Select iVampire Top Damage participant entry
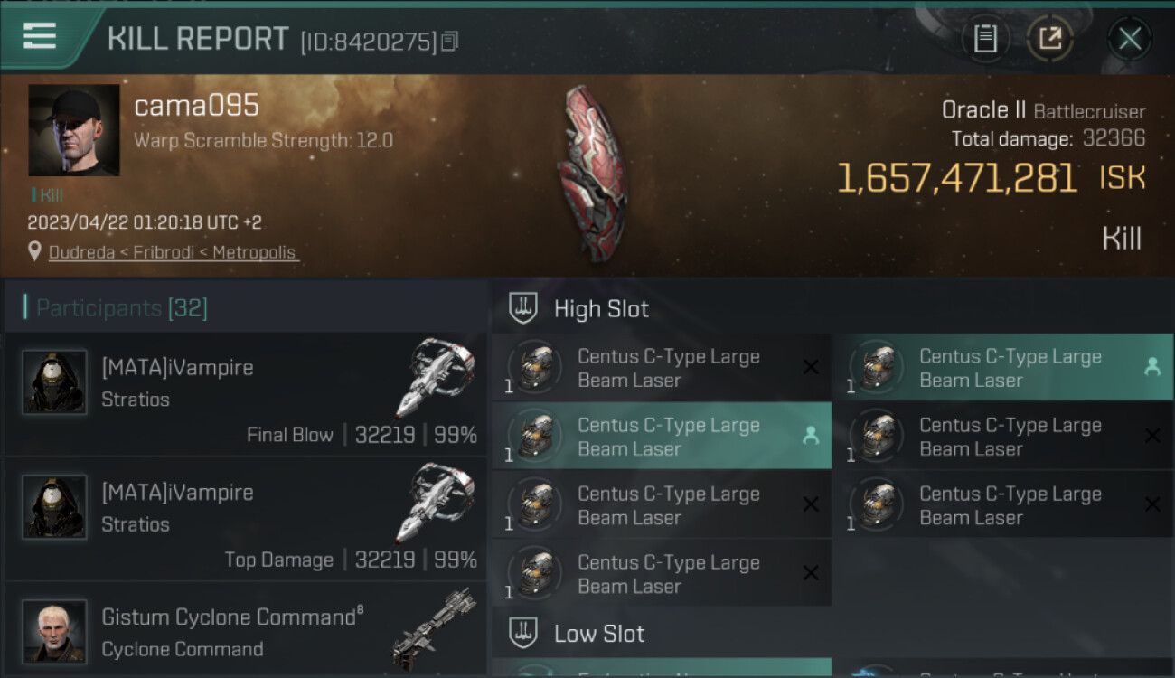Image resolution: width=1175 pixels, height=678 pixels. point(244,519)
